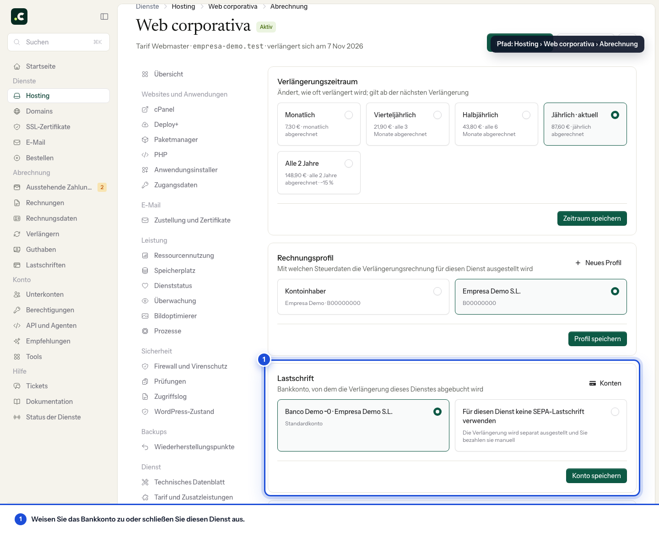Click the Technisches Datenblatt tools icon
Image resolution: width=659 pixels, height=533 pixels.
coord(145,482)
